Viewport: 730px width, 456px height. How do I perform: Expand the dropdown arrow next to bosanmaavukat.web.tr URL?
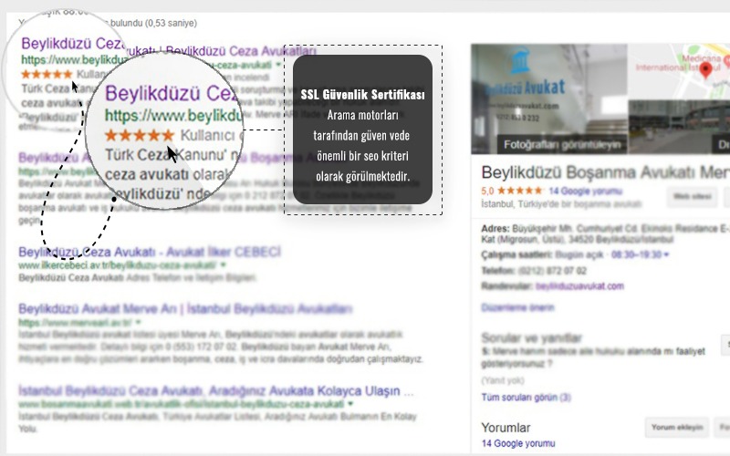click(350, 403)
